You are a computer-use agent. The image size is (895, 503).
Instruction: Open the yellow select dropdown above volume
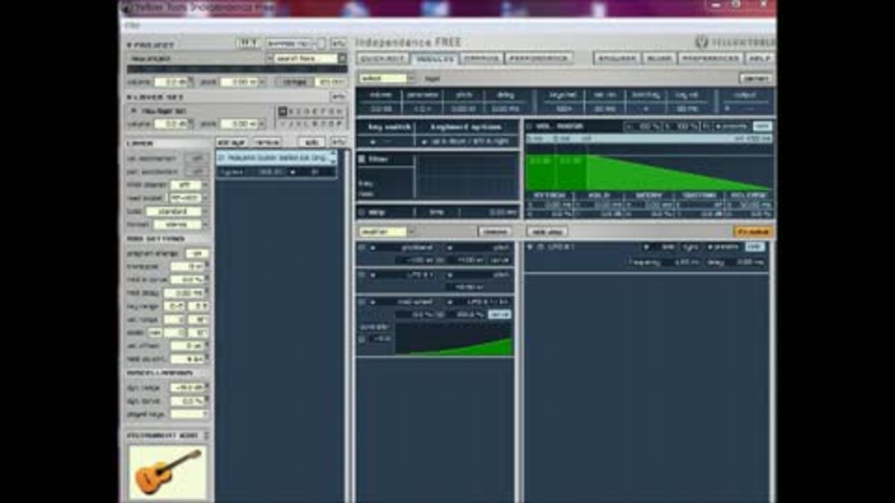tap(386, 78)
